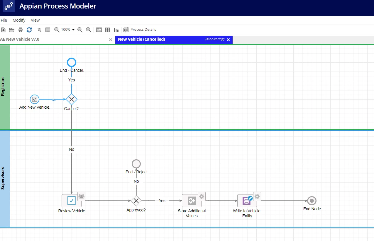The height and width of the screenshot is (241, 374).
Task: Click the (Monitoring) label on the active tab
Action: pyautogui.click(x=215, y=39)
